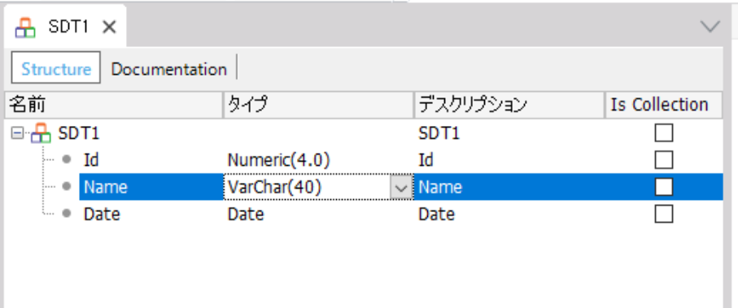
Task: Sort by the 名前 column header
Action: 114,105
